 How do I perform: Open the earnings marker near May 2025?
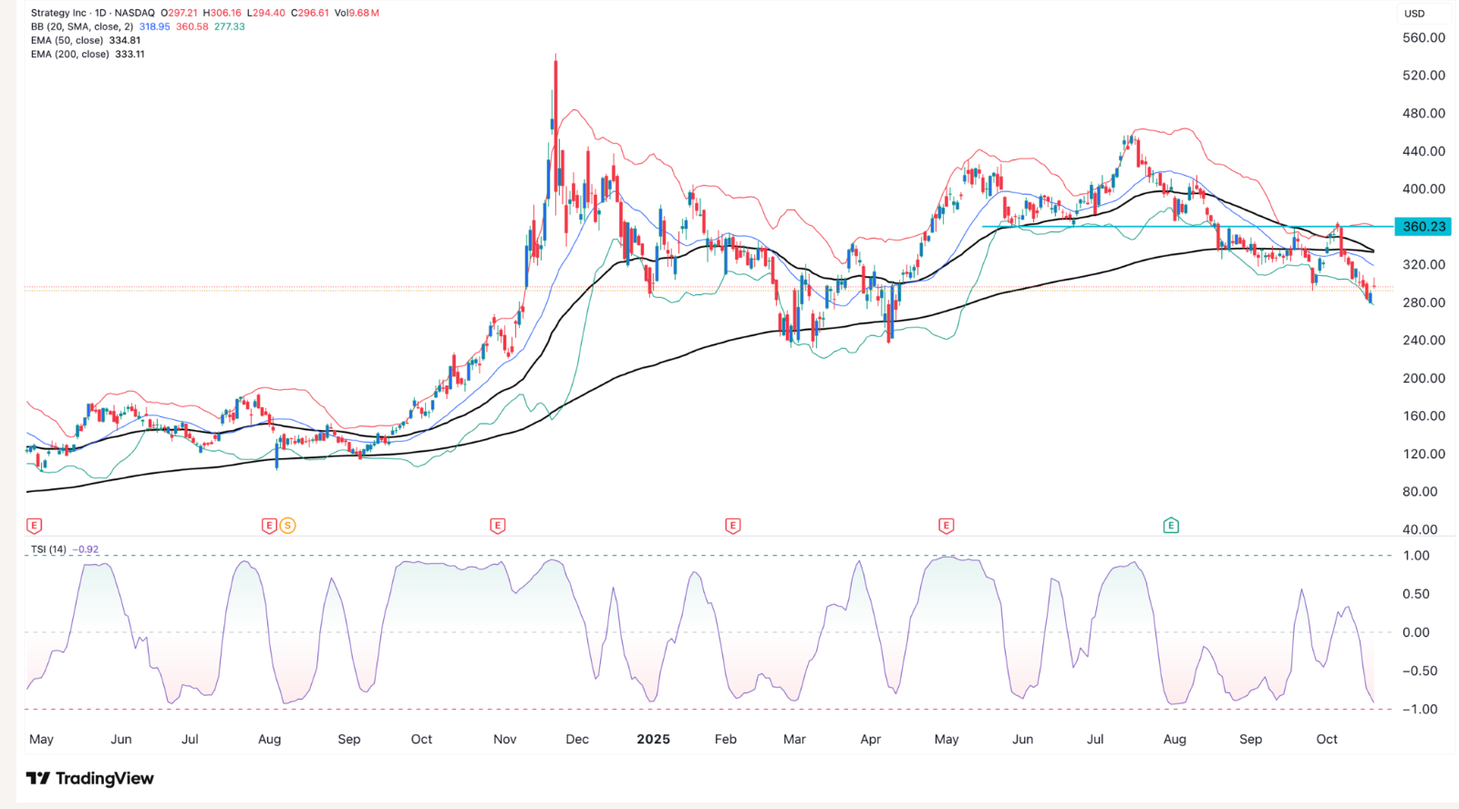coord(946,526)
